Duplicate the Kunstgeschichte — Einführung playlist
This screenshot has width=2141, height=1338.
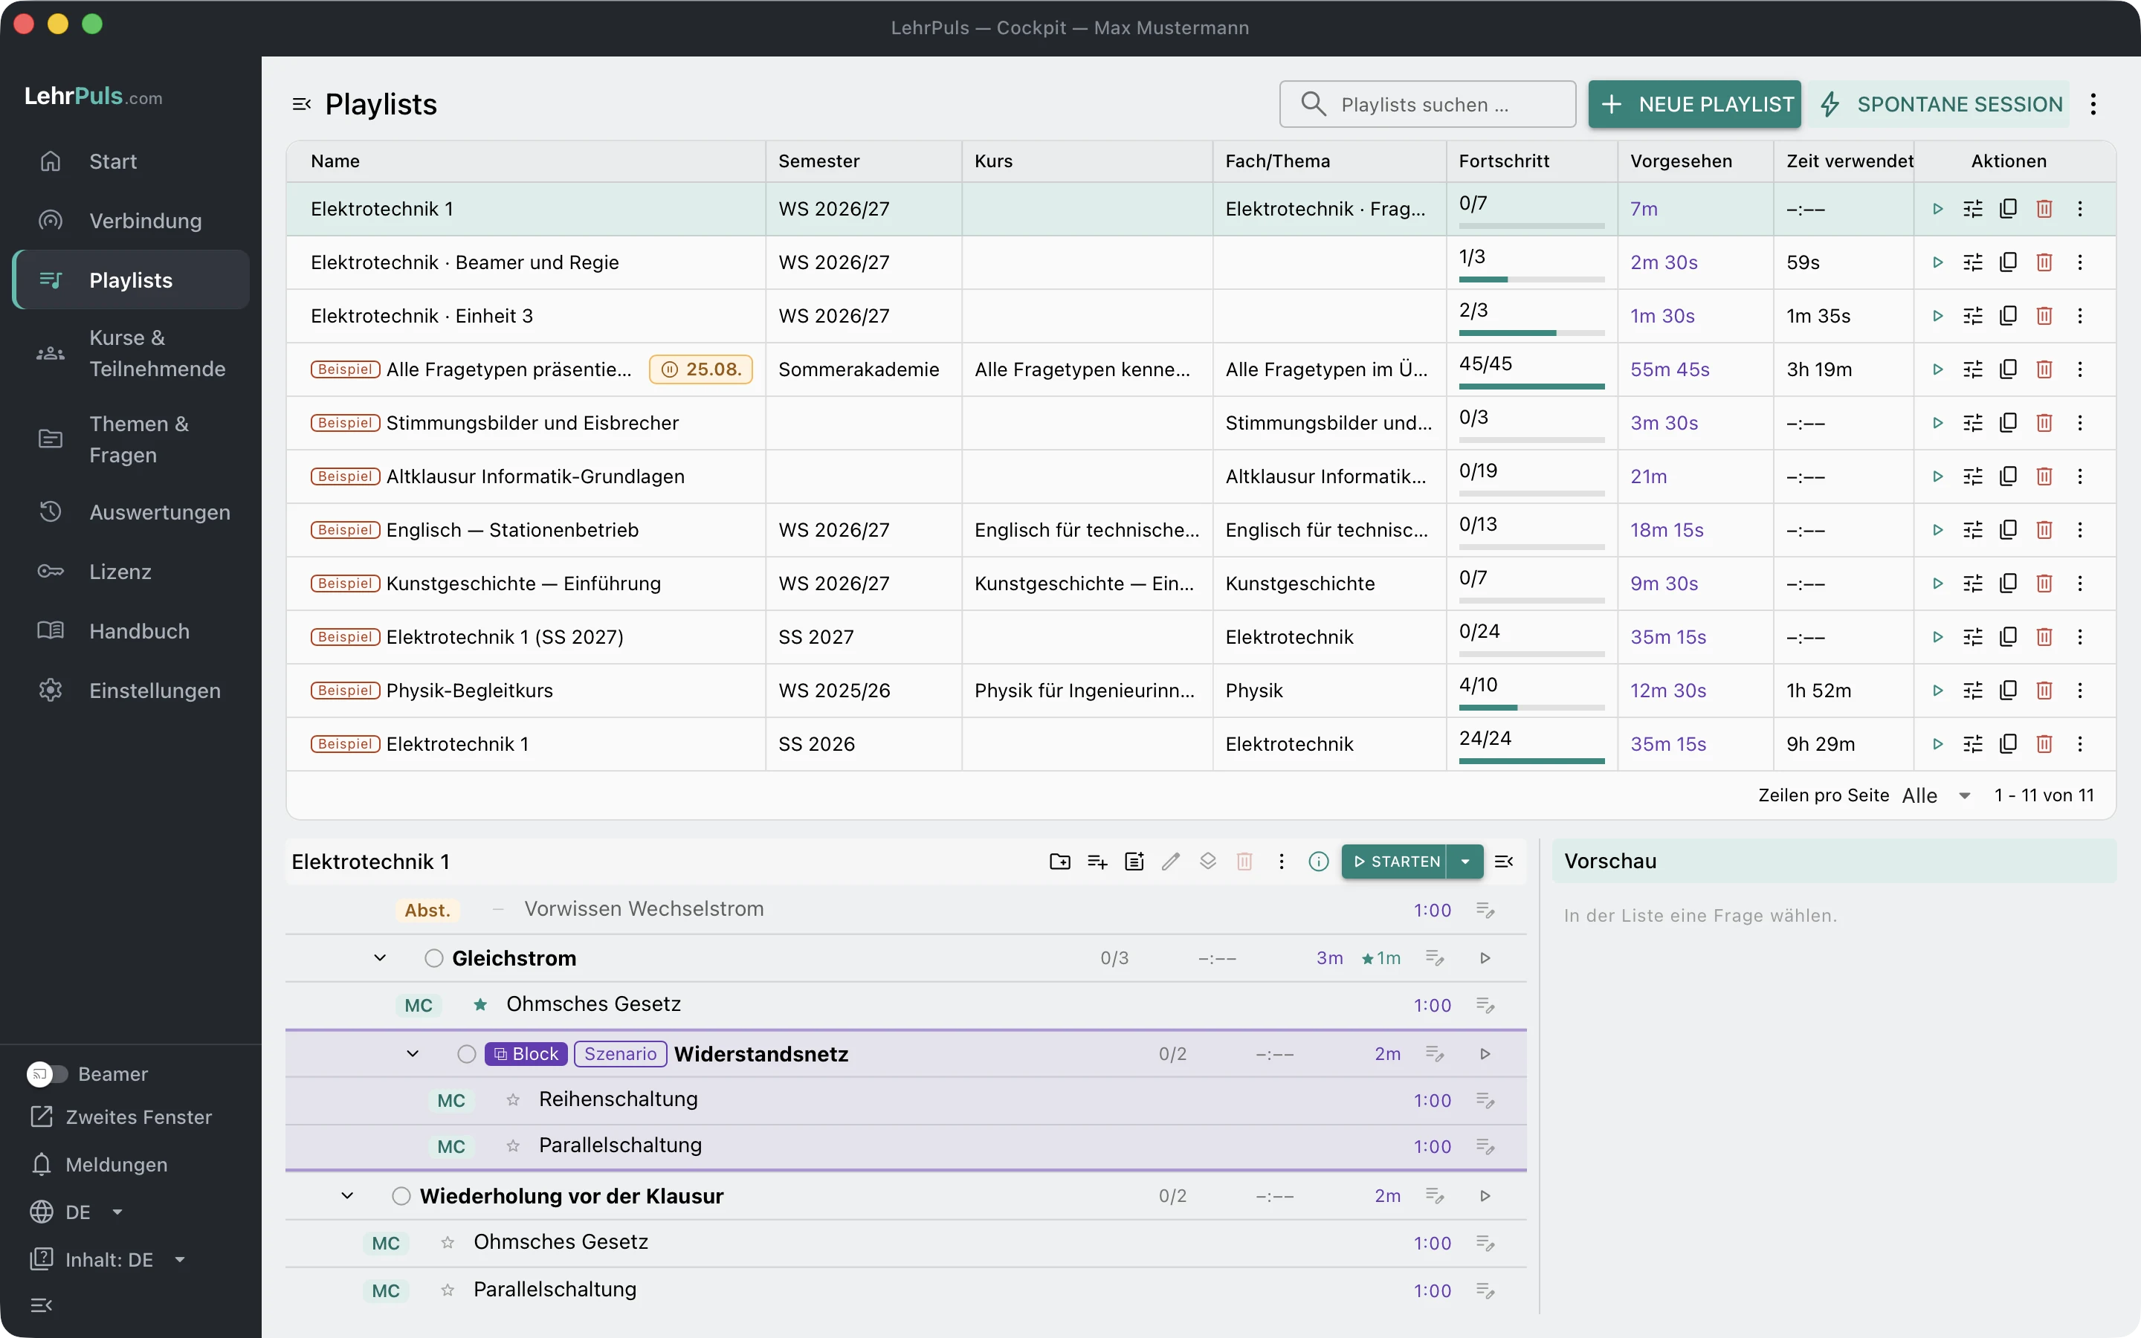click(x=2008, y=584)
